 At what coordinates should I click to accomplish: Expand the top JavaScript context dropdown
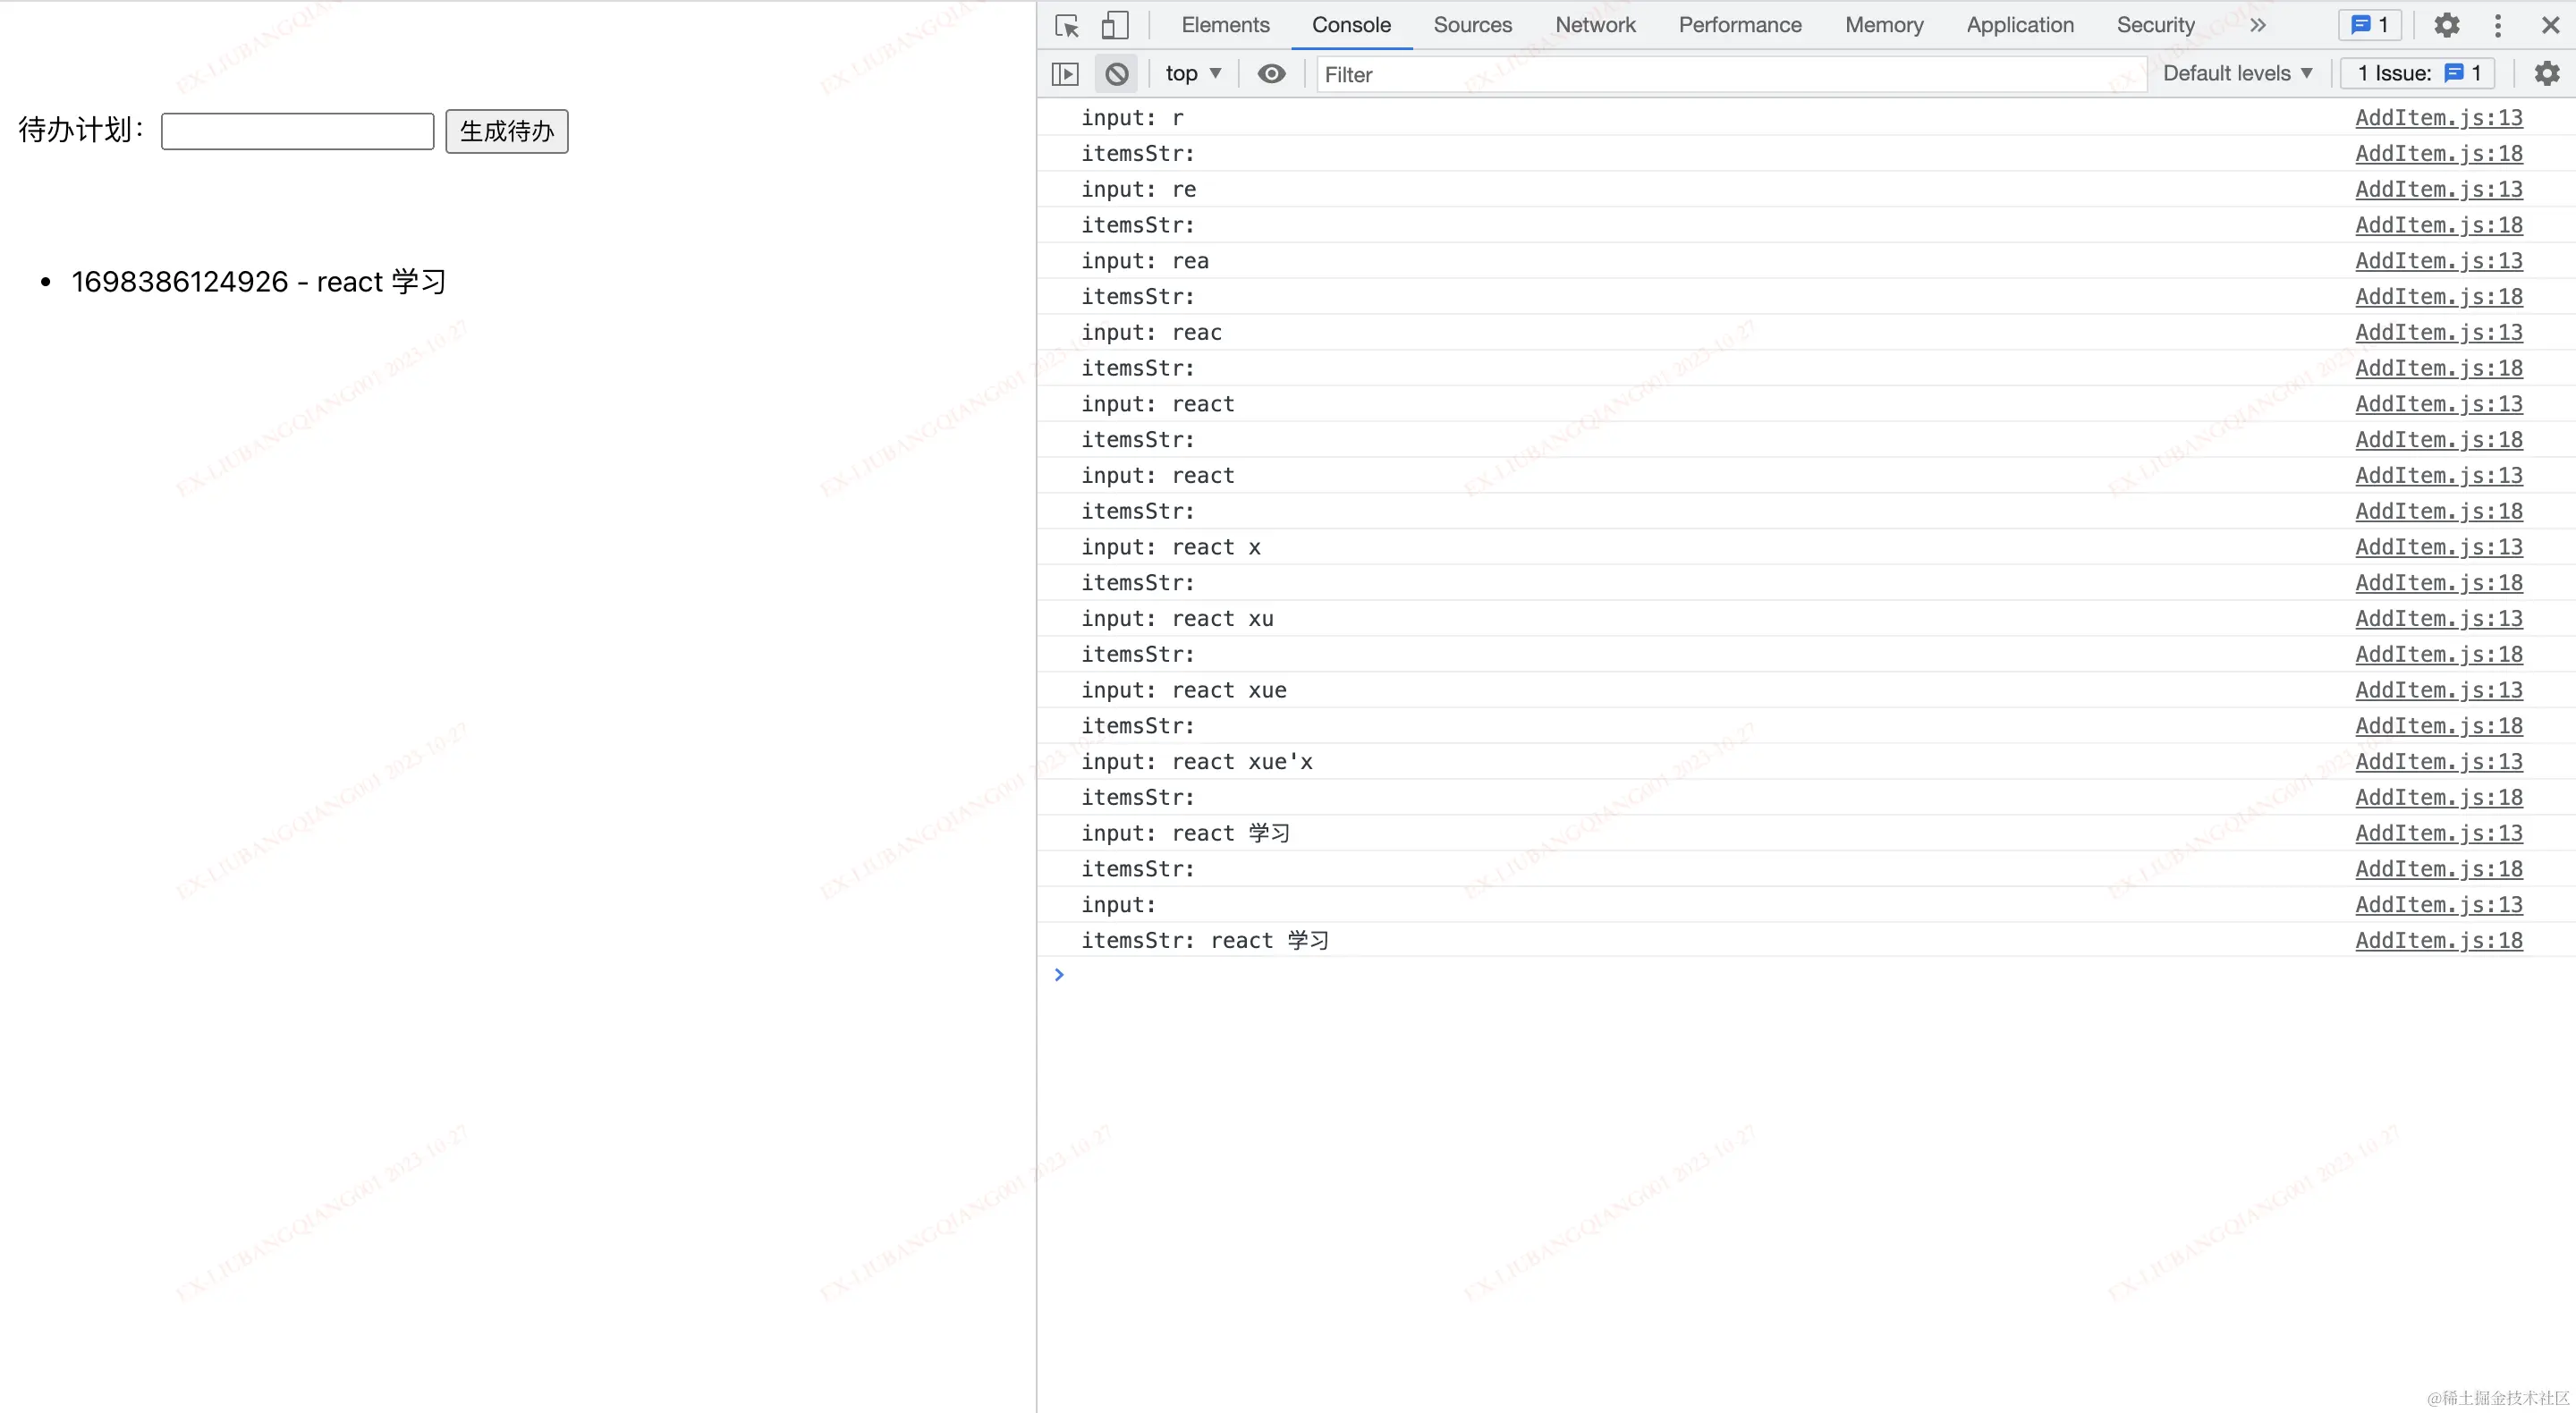click(1193, 74)
